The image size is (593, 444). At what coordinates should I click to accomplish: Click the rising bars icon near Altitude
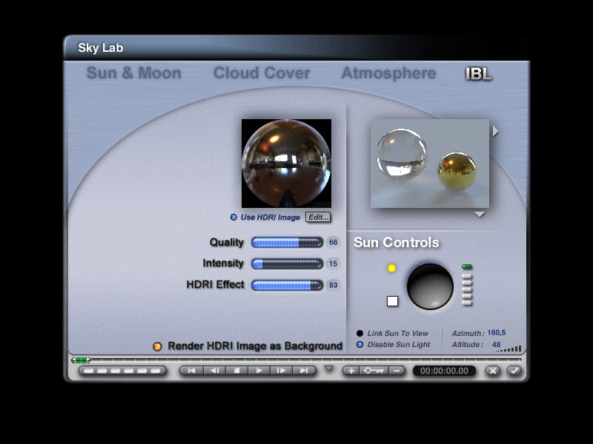pyautogui.click(x=509, y=349)
